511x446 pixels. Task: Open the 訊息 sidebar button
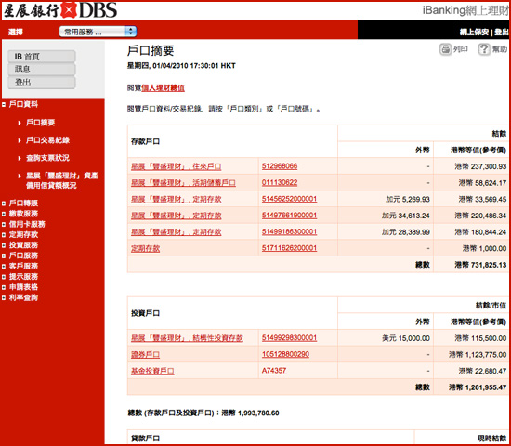tap(42, 69)
